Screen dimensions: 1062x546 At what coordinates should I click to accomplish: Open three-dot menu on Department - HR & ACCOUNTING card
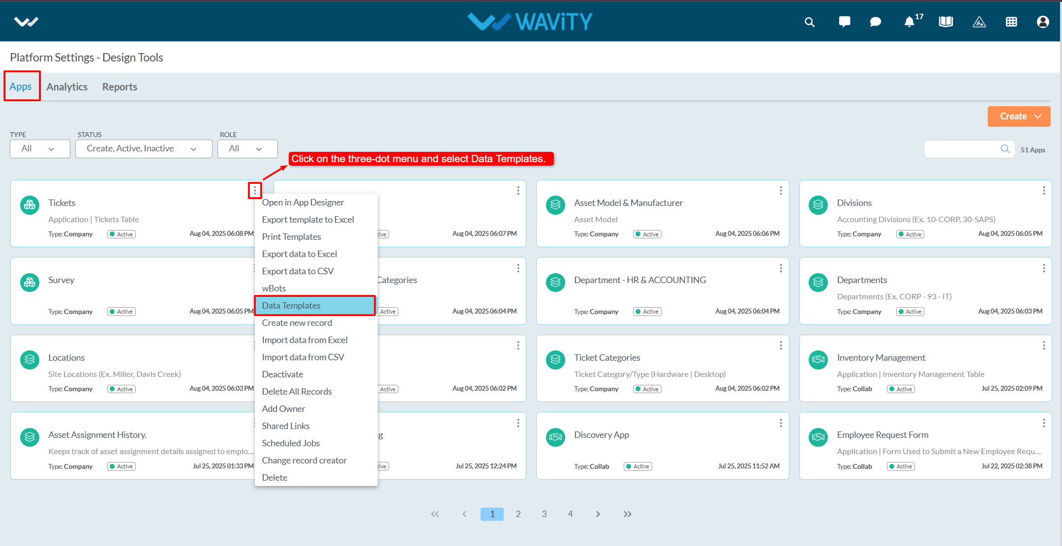coord(781,268)
